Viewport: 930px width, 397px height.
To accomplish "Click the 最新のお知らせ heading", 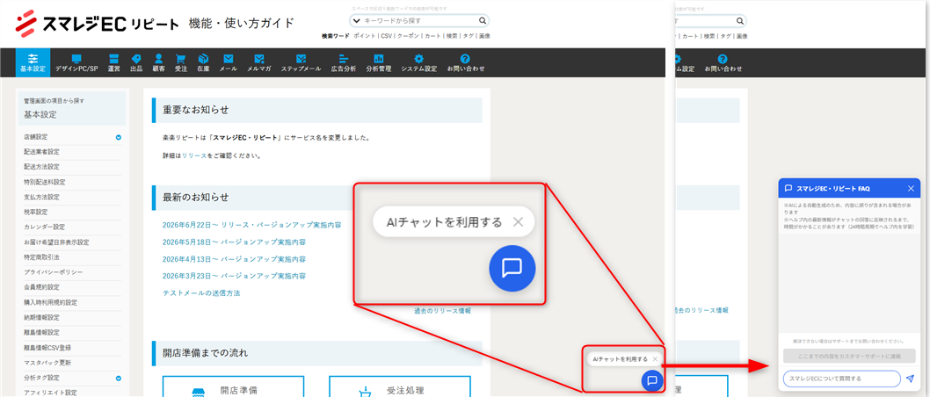I will [x=196, y=198].
